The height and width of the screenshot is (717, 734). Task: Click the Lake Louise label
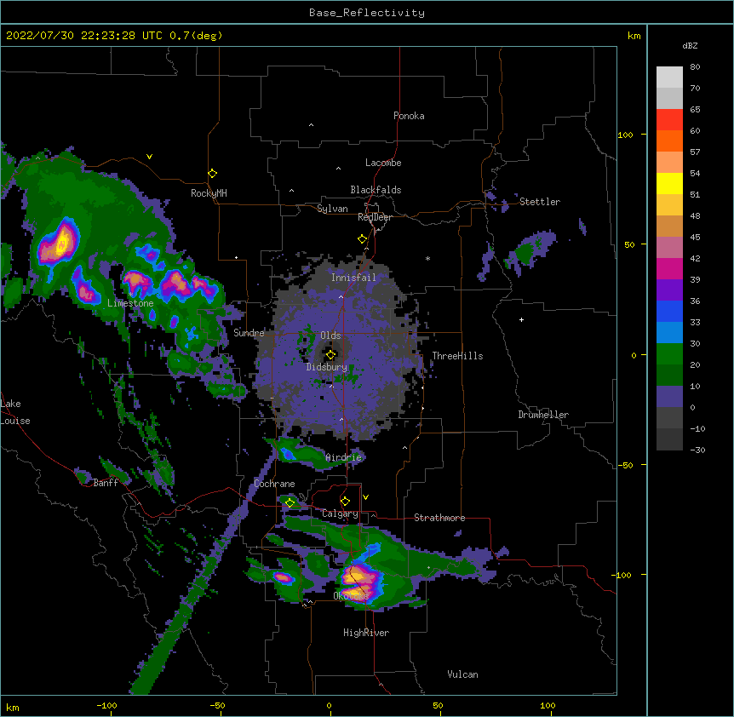14,412
